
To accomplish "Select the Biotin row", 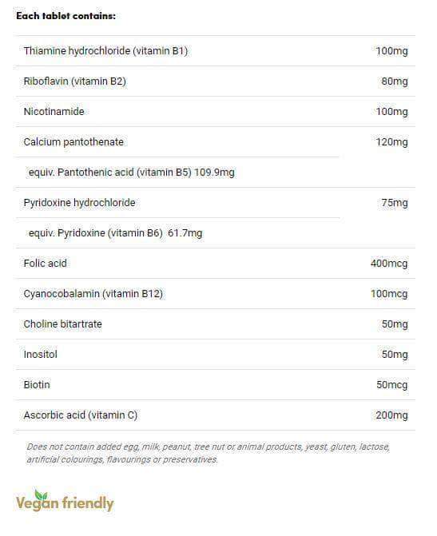I will (x=216, y=384).
